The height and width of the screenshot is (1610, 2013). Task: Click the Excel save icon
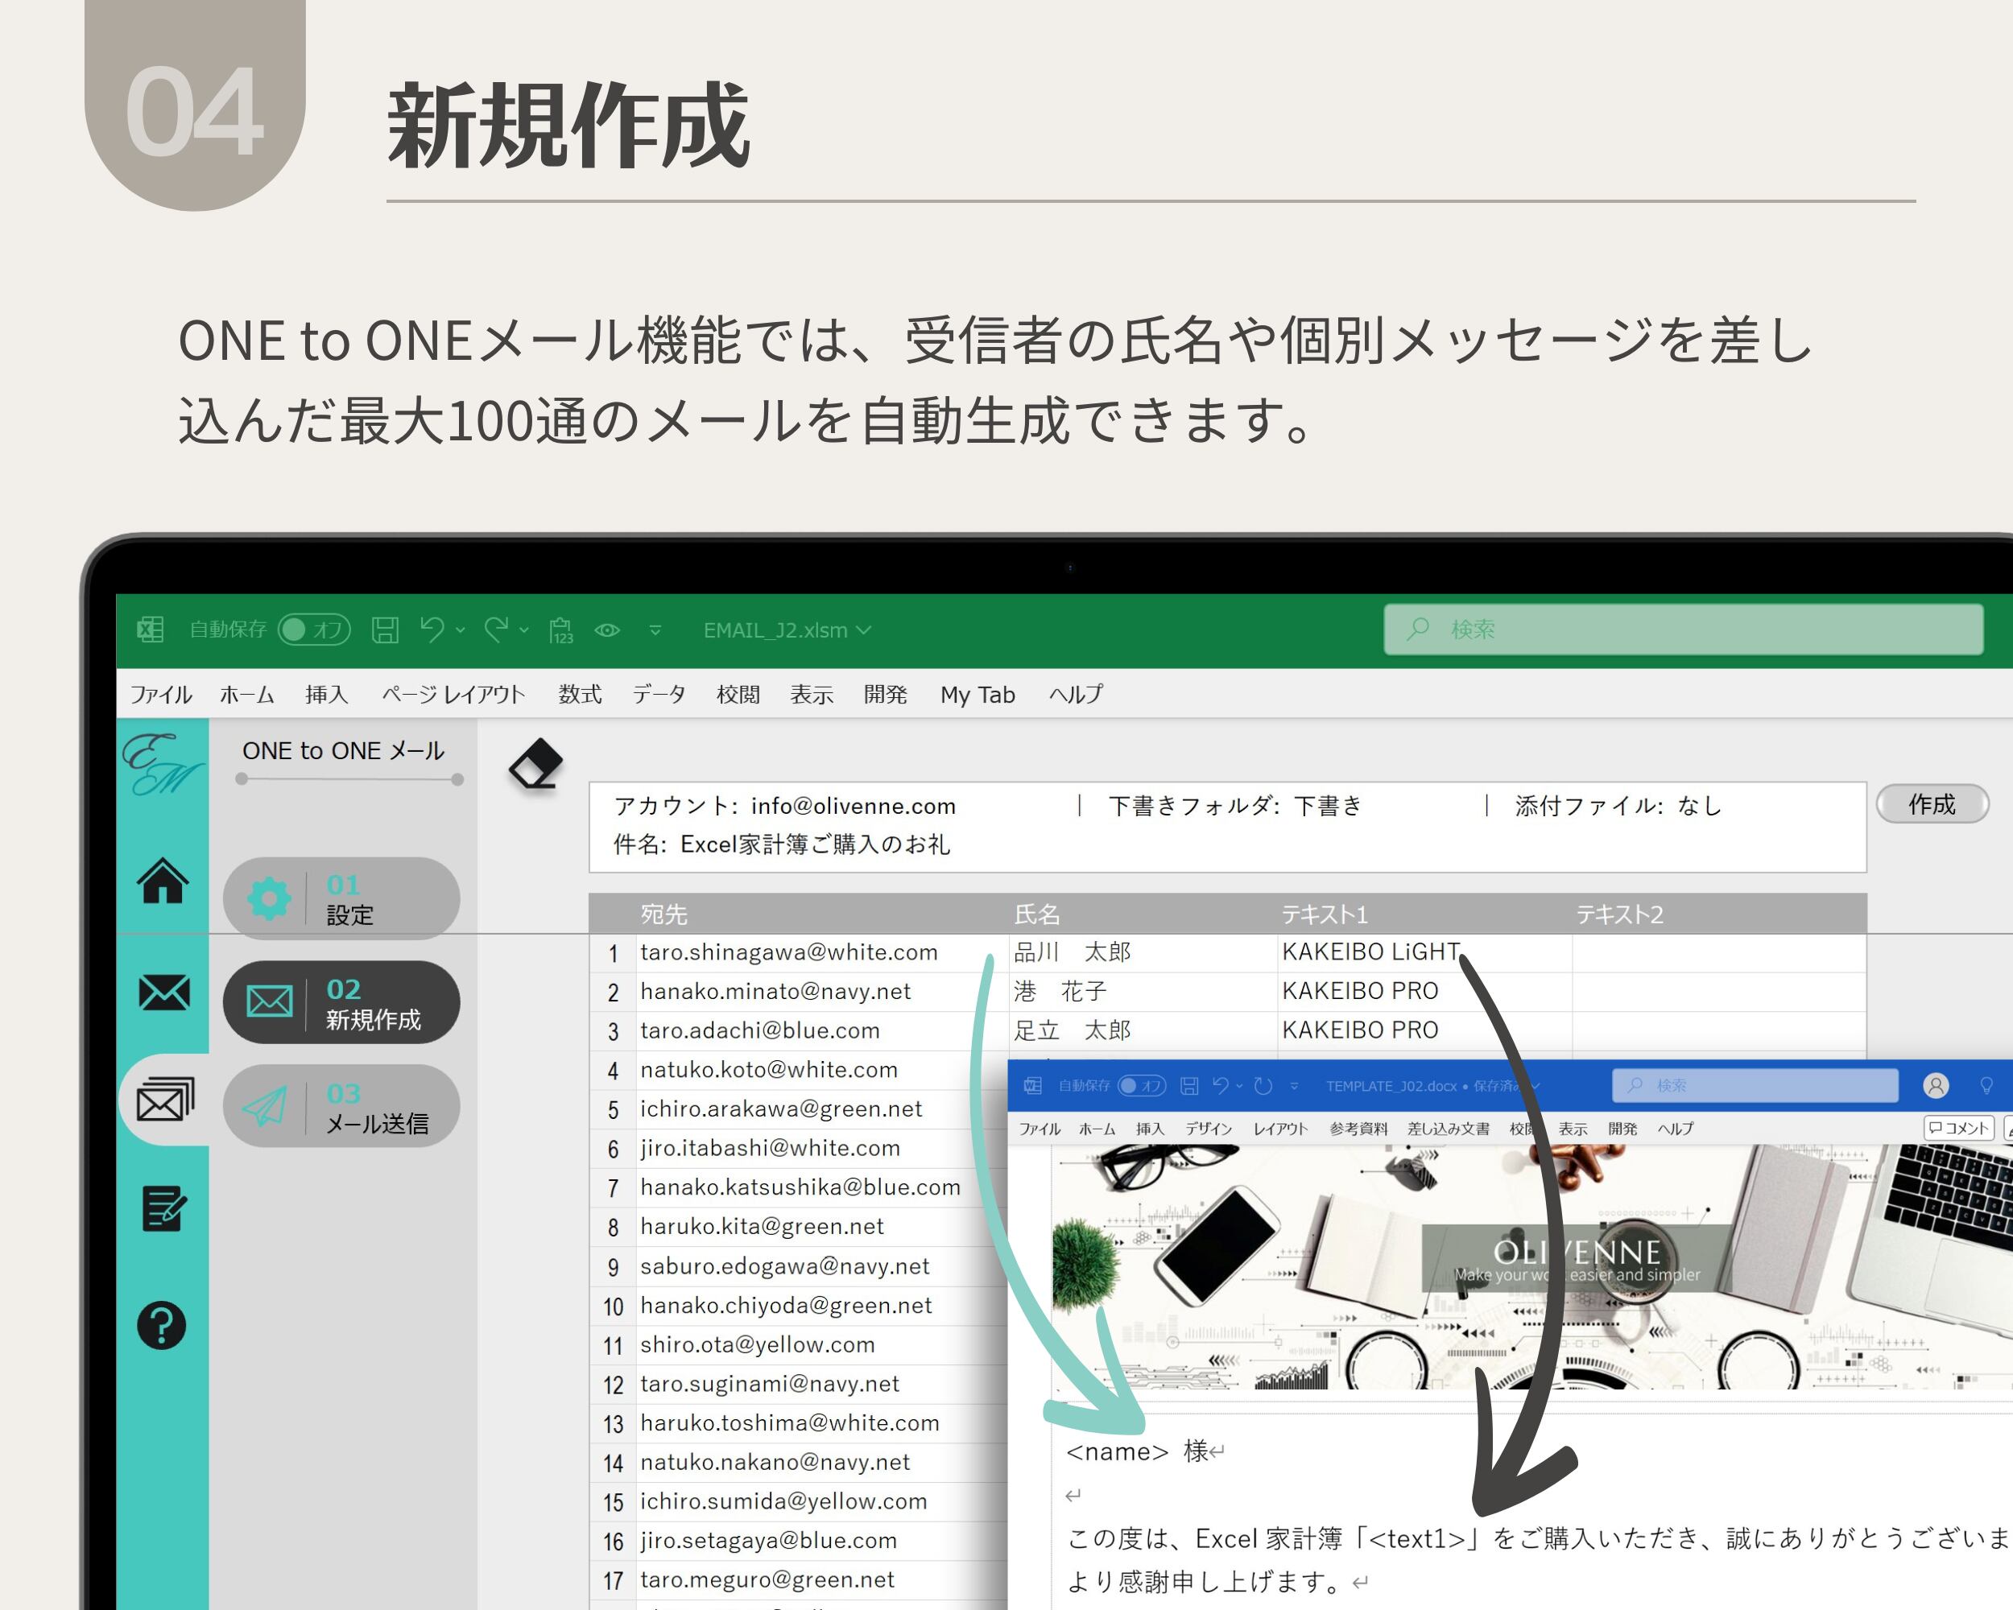[385, 630]
